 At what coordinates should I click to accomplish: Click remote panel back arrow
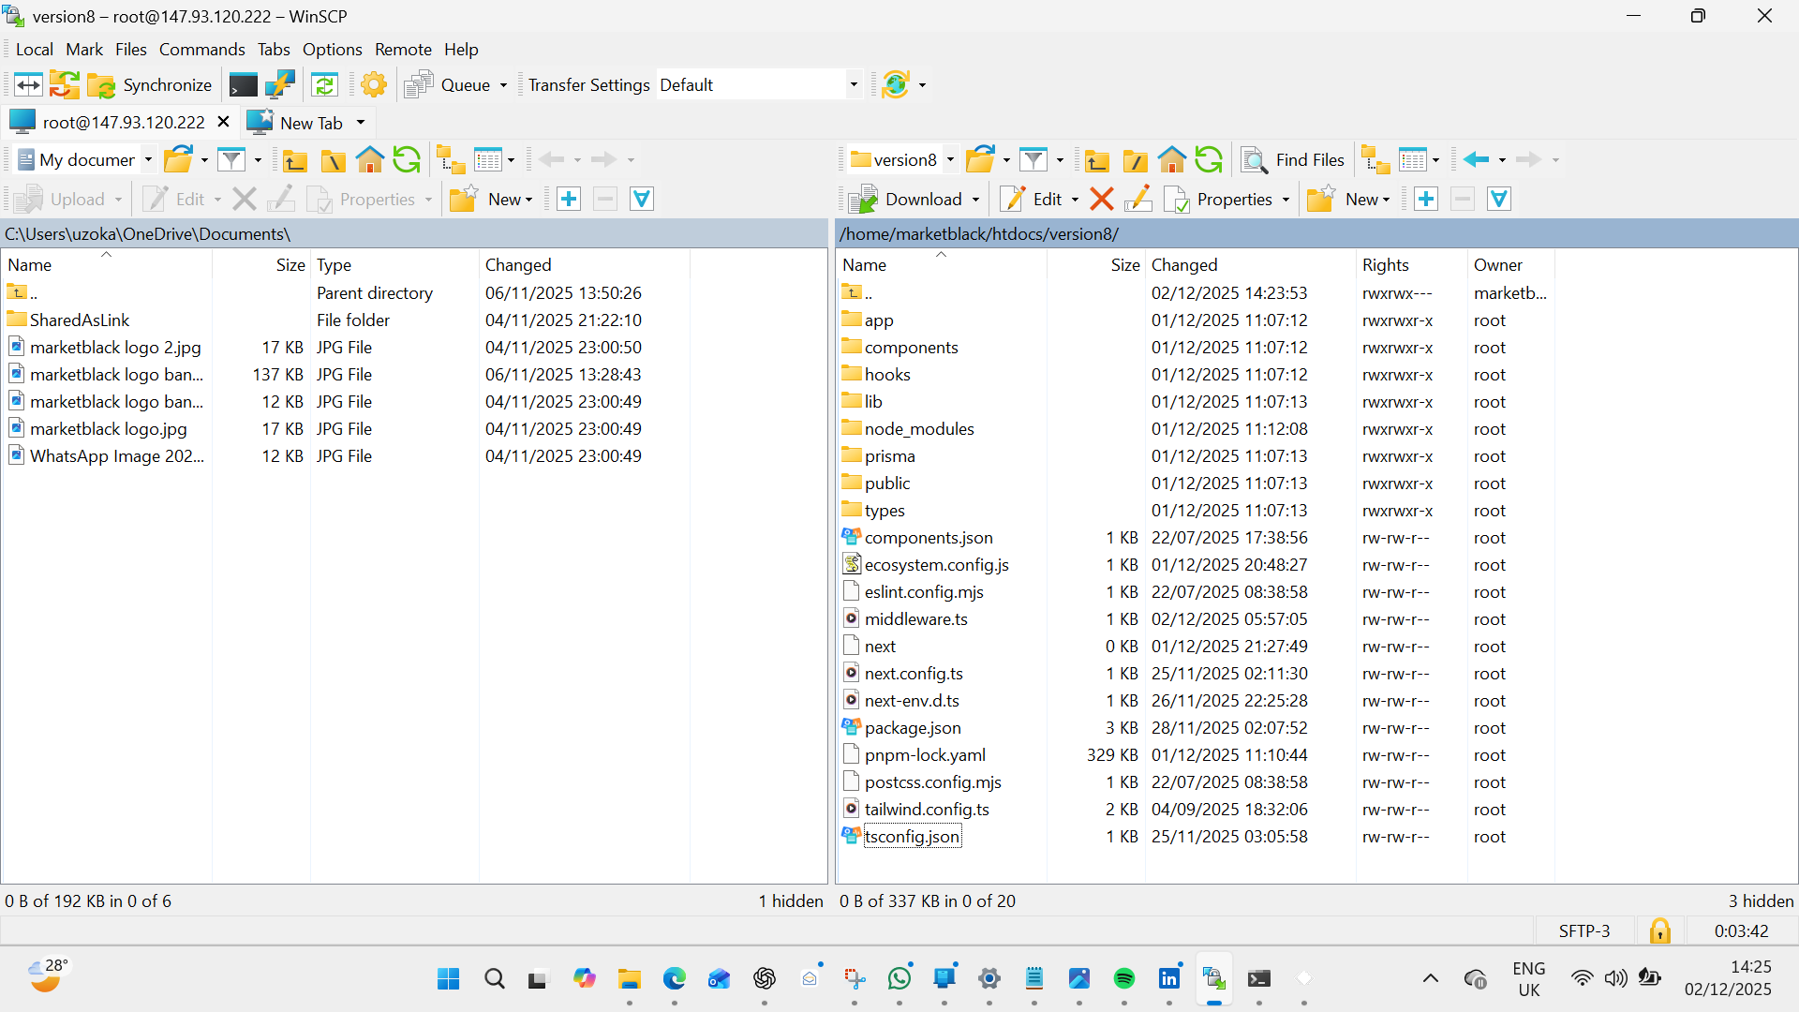[x=1476, y=160]
